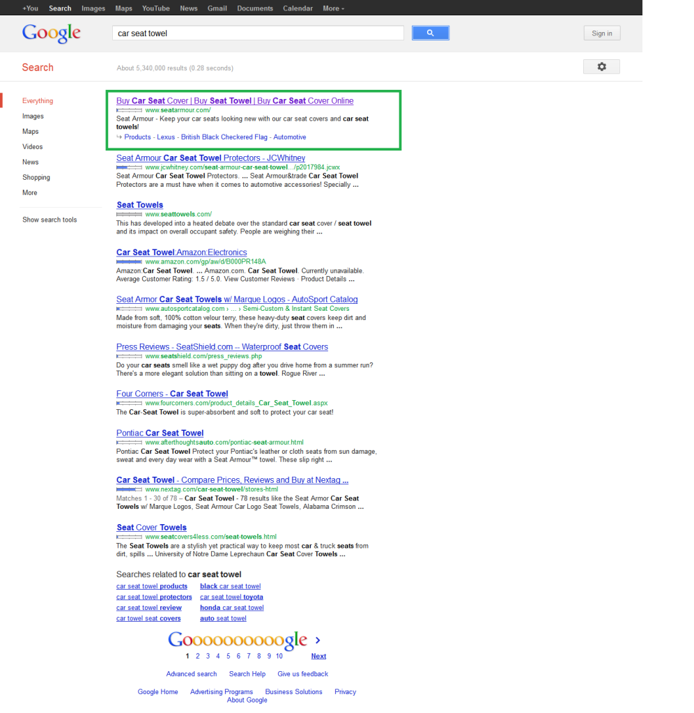Open +You in the top bar
694x713 pixels.
click(31, 8)
